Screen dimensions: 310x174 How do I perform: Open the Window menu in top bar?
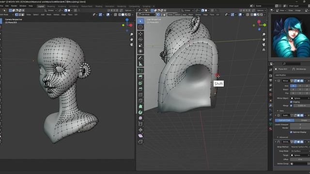(23, 6)
